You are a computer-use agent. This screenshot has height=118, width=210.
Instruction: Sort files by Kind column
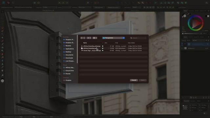[117, 43]
